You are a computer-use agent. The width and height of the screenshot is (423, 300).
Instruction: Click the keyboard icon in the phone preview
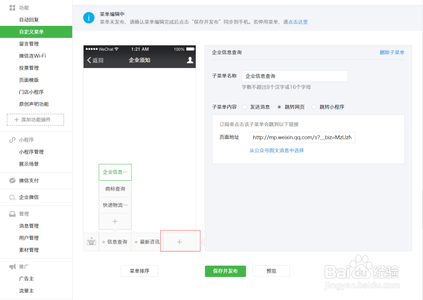tap(91, 242)
